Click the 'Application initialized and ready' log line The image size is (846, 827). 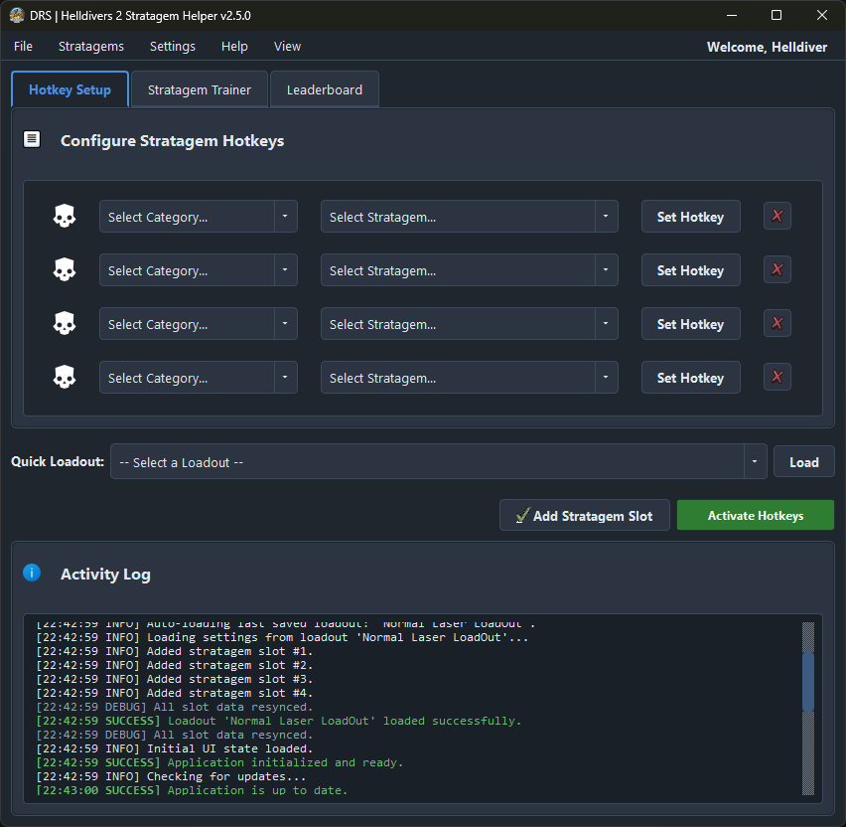pyautogui.click(x=219, y=762)
